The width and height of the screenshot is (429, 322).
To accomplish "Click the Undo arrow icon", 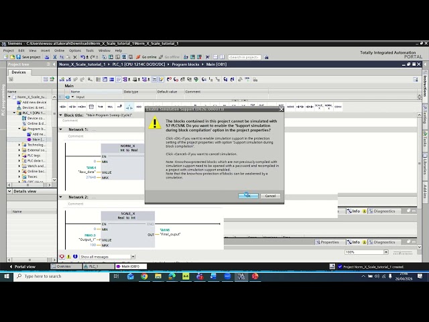I will click(82, 57).
